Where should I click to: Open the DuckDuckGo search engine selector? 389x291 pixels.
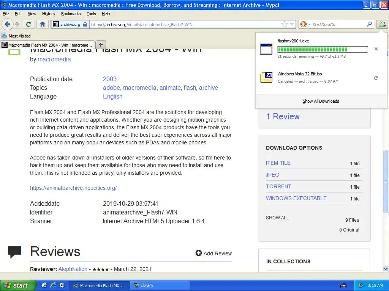(305, 24)
